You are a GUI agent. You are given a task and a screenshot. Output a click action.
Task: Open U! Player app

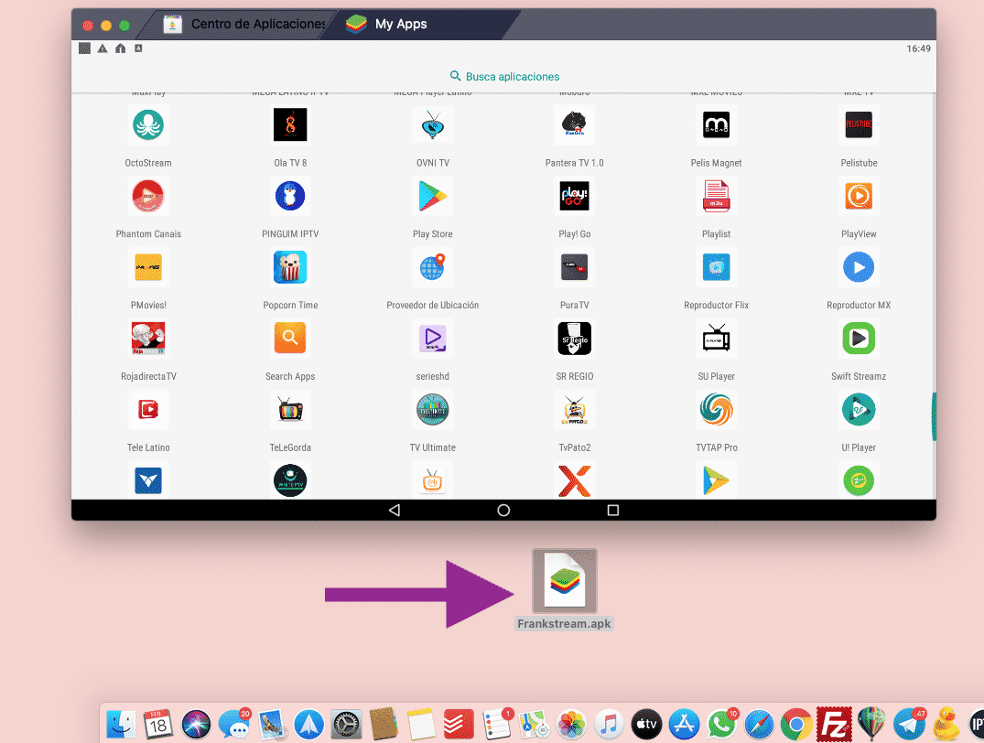click(859, 410)
